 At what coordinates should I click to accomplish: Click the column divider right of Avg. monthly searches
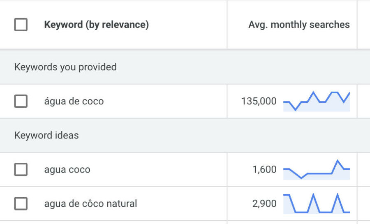pos(357,25)
